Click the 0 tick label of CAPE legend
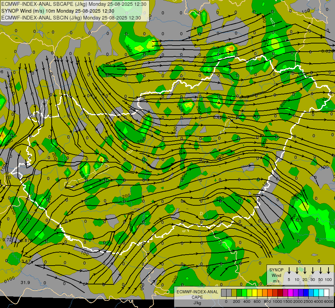The width and height of the screenshot is (335, 308). coord(226,301)
